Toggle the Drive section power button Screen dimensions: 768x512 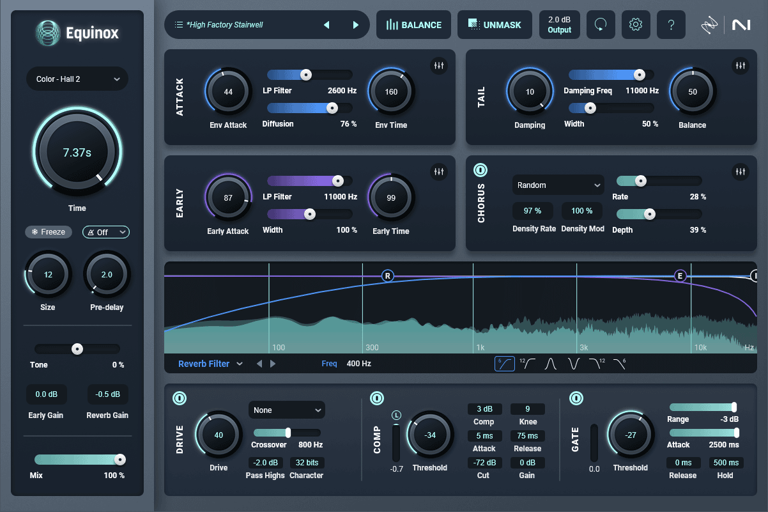(x=180, y=398)
